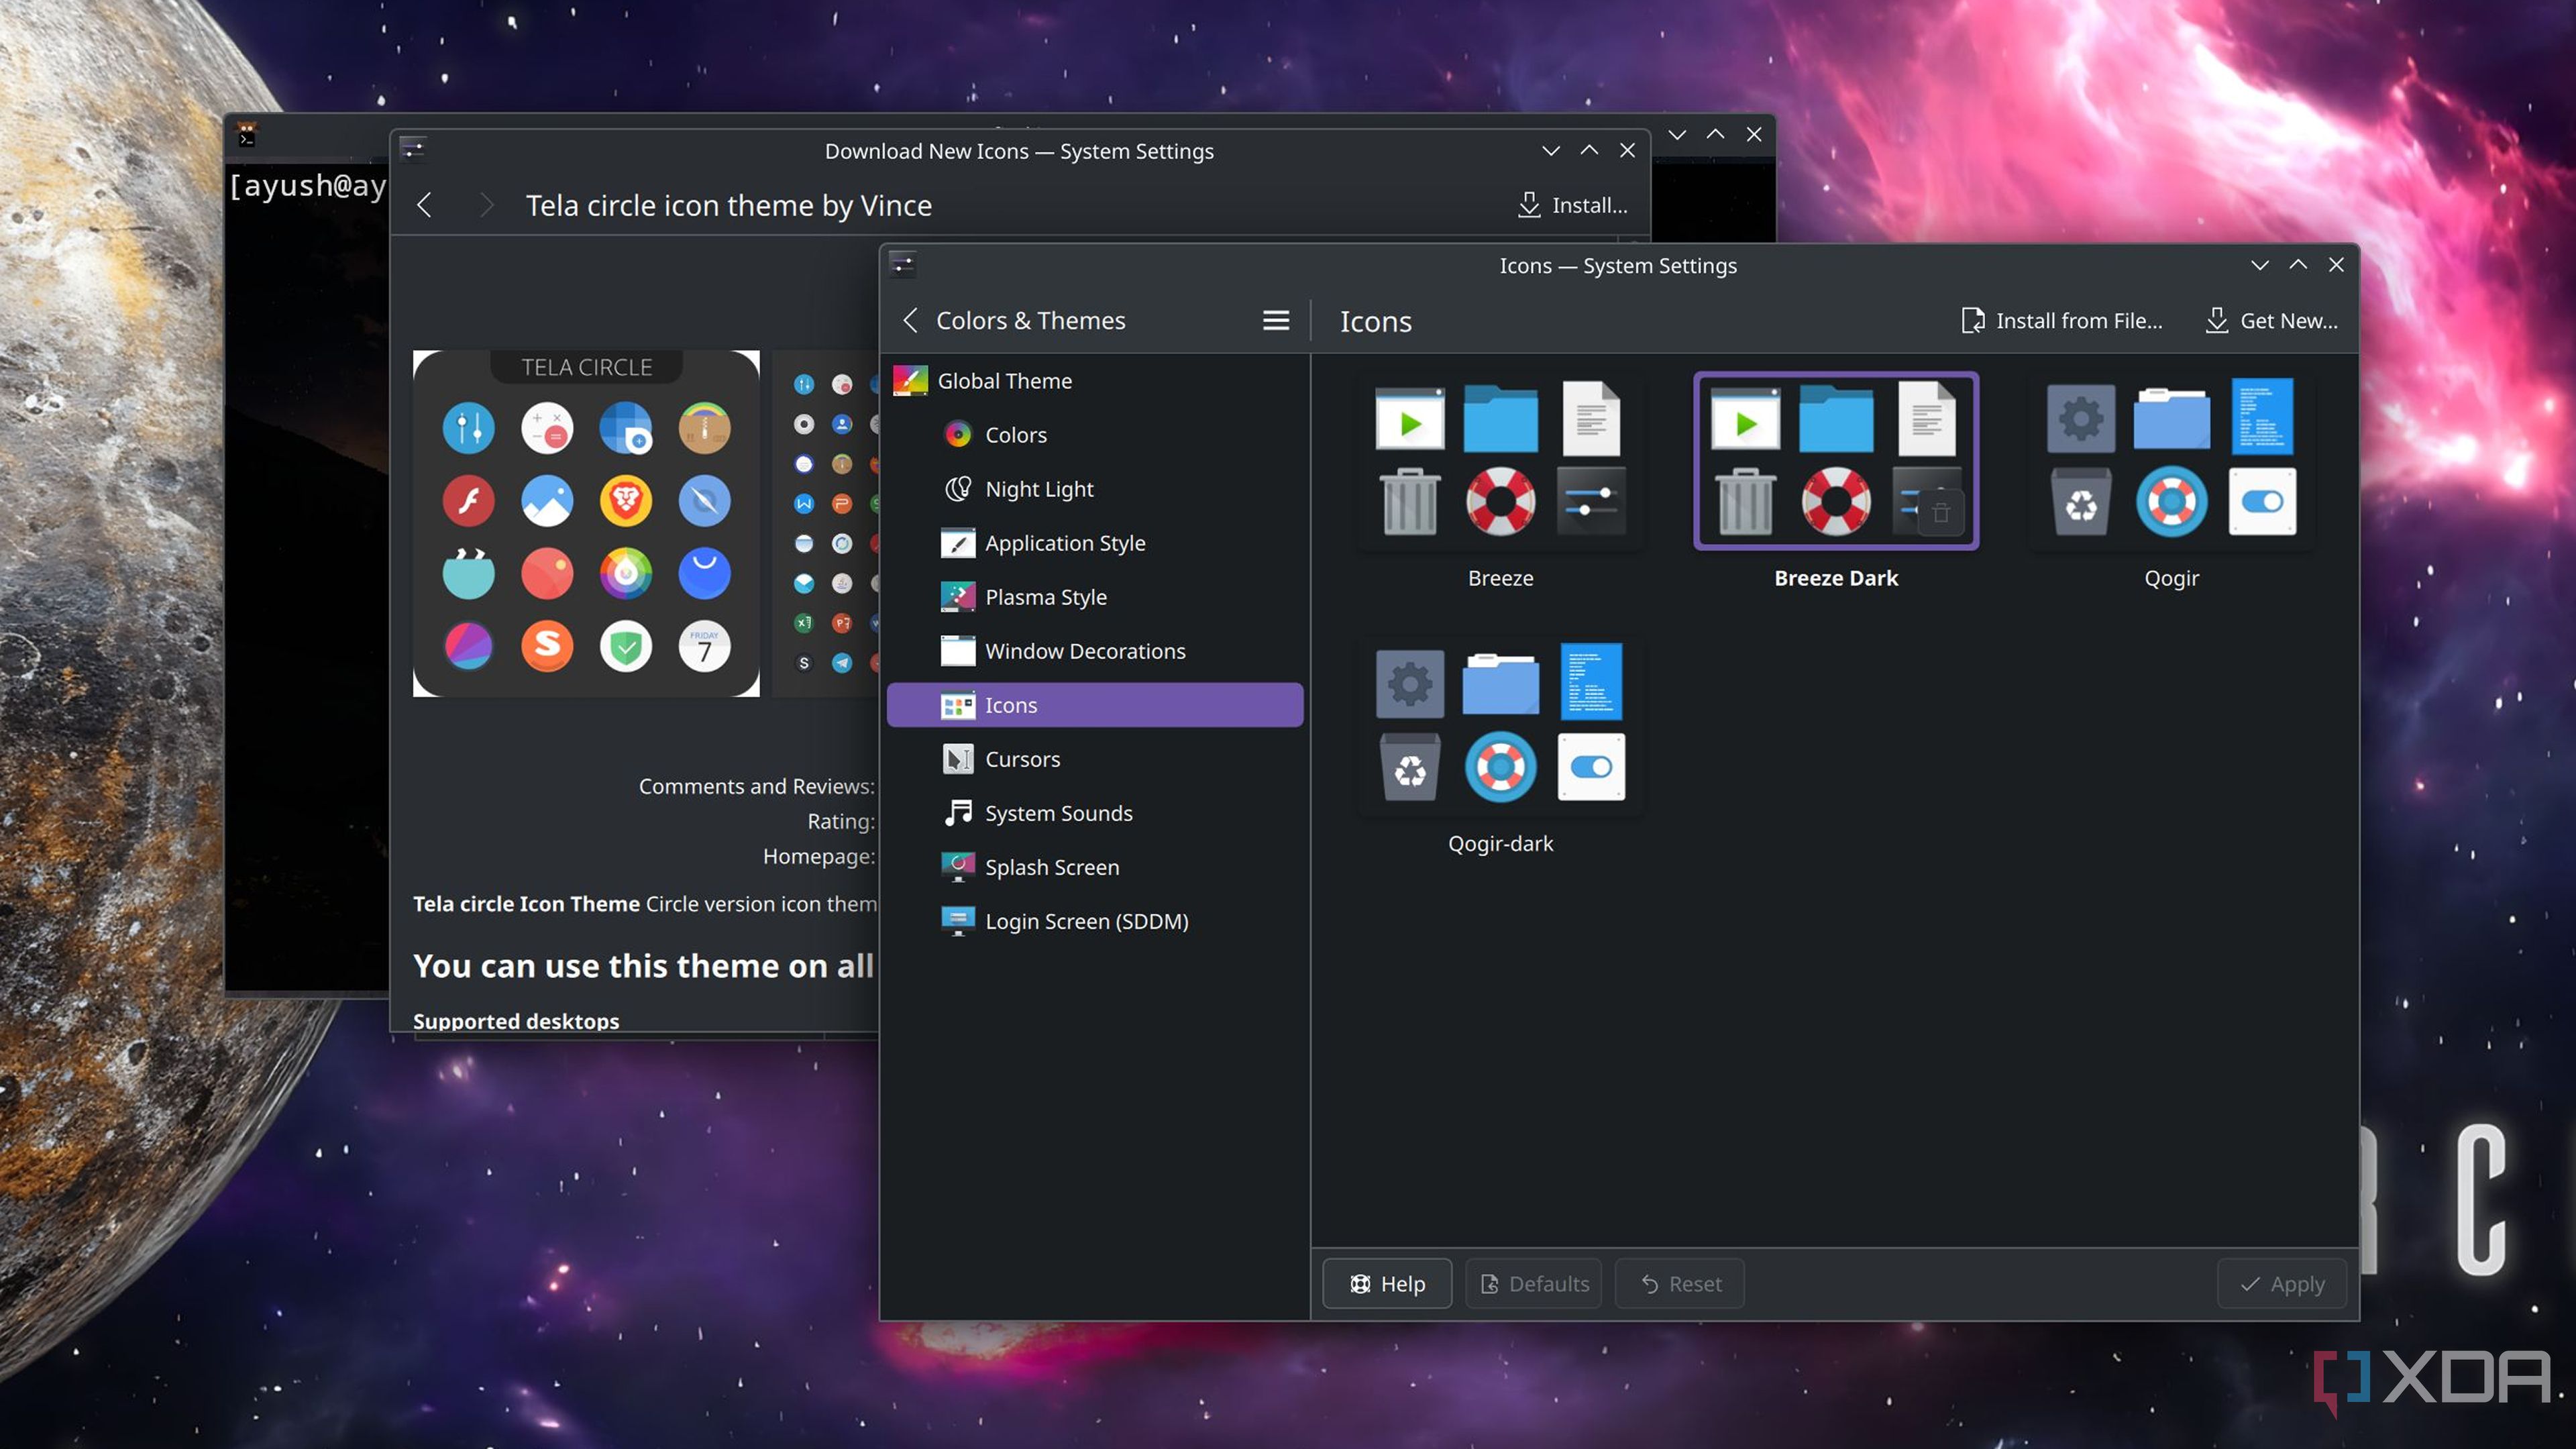Open Plasma Style page
This screenshot has width=2576, height=1449.
point(1095,597)
